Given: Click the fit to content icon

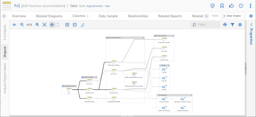Looking at the screenshot, I should click(x=44, y=25).
